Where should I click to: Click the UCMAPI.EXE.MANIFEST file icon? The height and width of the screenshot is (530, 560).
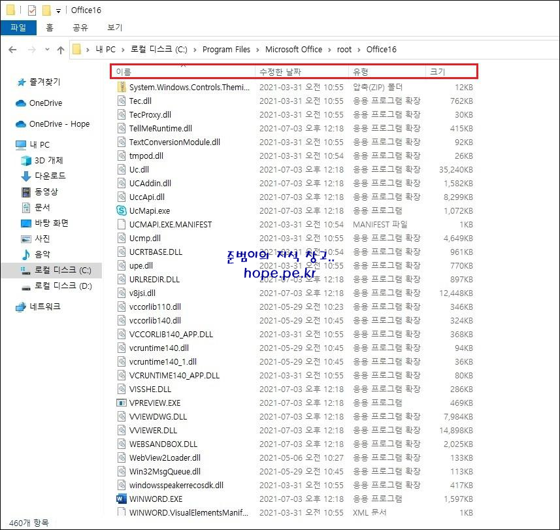122,224
